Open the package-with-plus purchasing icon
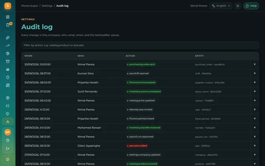This screenshot has height=166, width=265. click(x=8, y=53)
